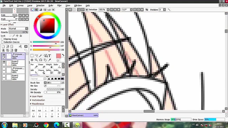The image size is (228, 128).
Task: Zoom in with Scale plus button
Action: [24, 15]
